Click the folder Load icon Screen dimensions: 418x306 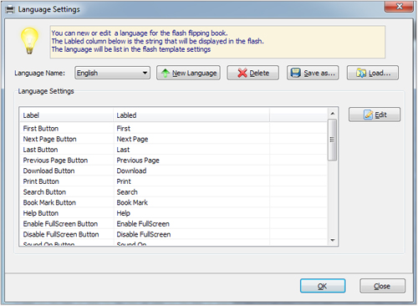click(x=361, y=73)
